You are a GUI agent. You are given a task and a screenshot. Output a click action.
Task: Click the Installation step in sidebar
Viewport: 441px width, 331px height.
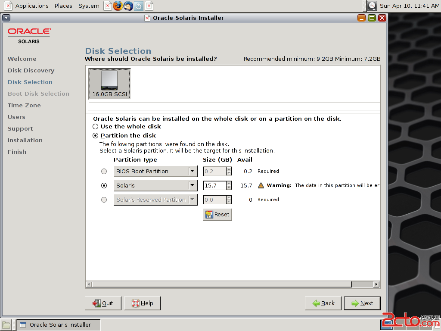pos(25,140)
